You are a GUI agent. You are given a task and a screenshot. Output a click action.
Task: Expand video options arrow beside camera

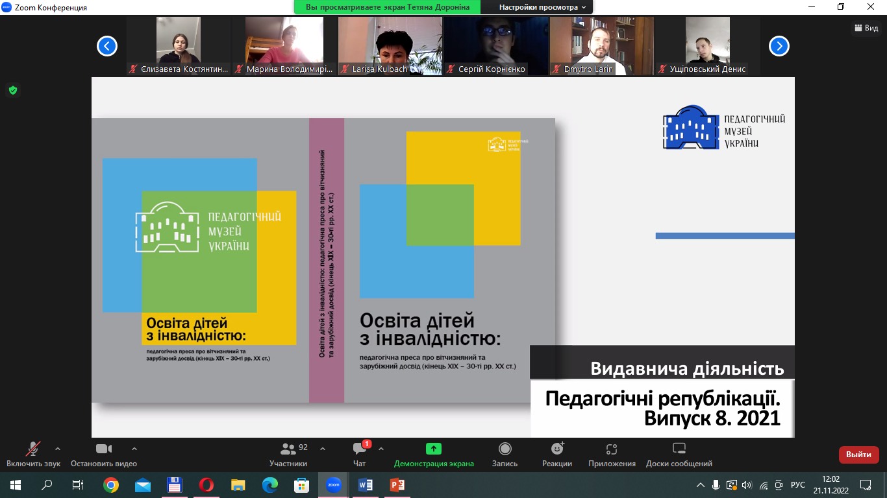click(134, 449)
